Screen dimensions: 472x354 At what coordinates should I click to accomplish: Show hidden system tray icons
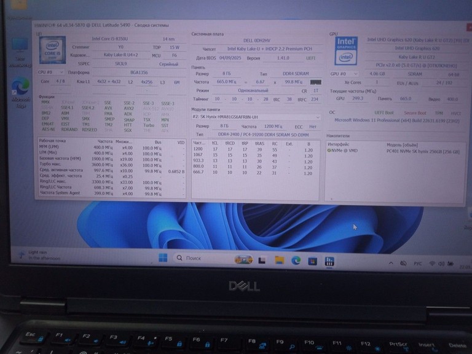(391, 263)
